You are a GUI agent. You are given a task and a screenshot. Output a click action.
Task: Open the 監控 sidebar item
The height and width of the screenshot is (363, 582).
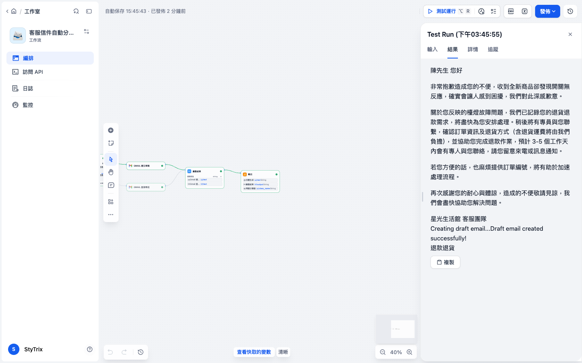click(x=50, y=105)
